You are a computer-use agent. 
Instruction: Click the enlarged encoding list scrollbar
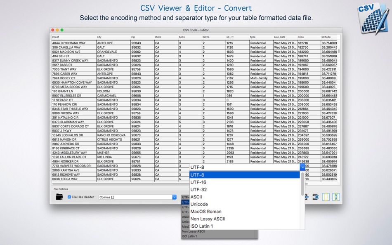tap(302, 184)
